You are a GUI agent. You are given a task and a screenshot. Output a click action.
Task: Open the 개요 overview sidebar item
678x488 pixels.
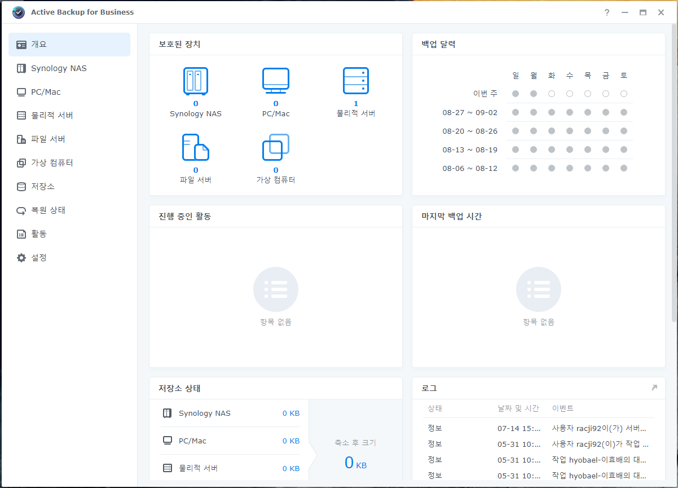click(x=69, y=45)
